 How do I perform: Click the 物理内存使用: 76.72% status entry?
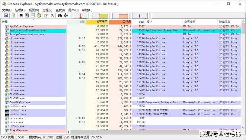[x=86, y=137]
